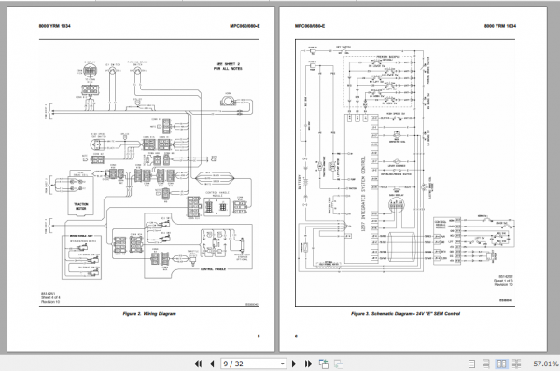The height and width of the screenshot is (371, 560).
Task: Click the wiring diagram on left page
Action: 149,173
